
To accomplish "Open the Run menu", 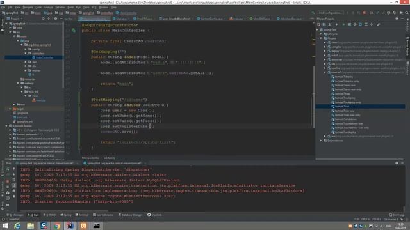I will pos(78,7).
